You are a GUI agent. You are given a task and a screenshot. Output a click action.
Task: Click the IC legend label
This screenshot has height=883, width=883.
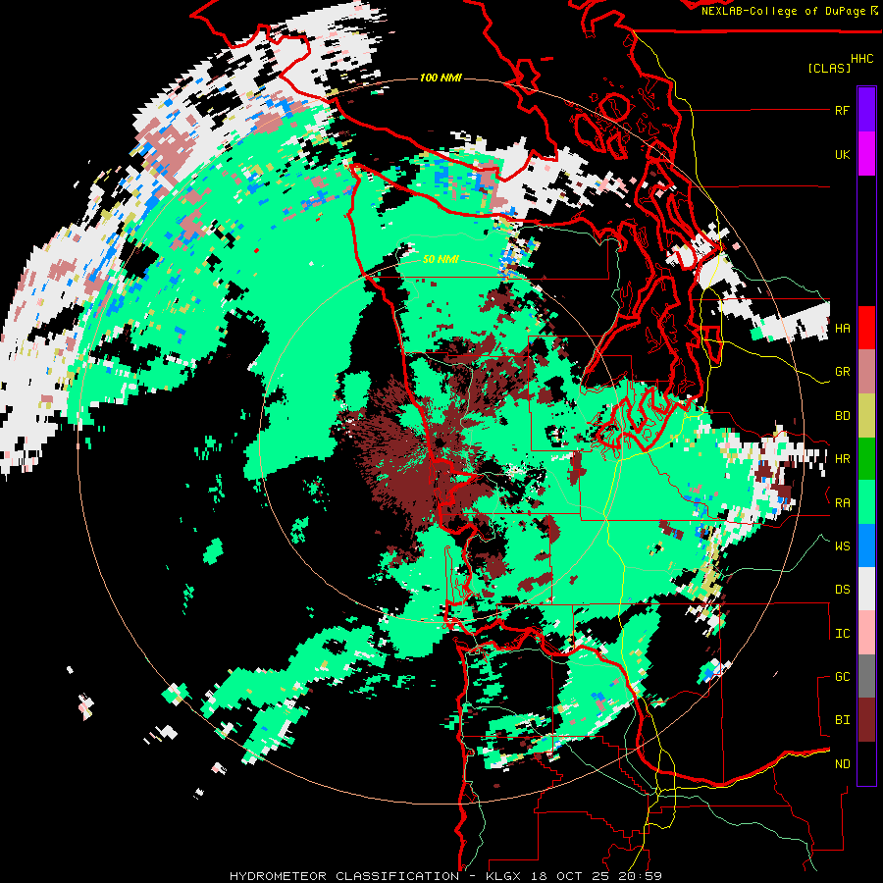tap(842, 634)
